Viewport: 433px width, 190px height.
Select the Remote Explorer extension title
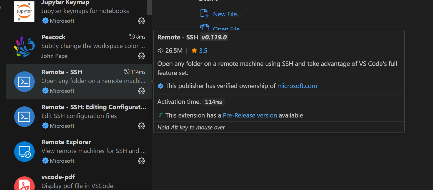pyautogui.click(x=66, y=142)
